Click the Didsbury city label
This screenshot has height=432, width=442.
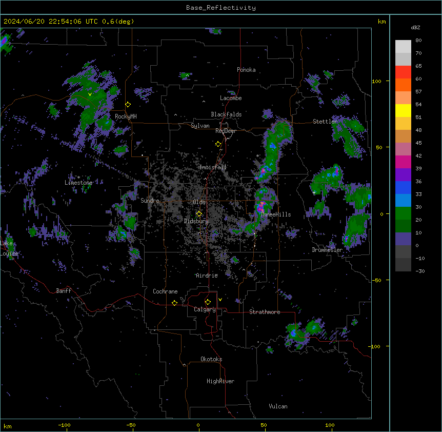pos(196,221)
